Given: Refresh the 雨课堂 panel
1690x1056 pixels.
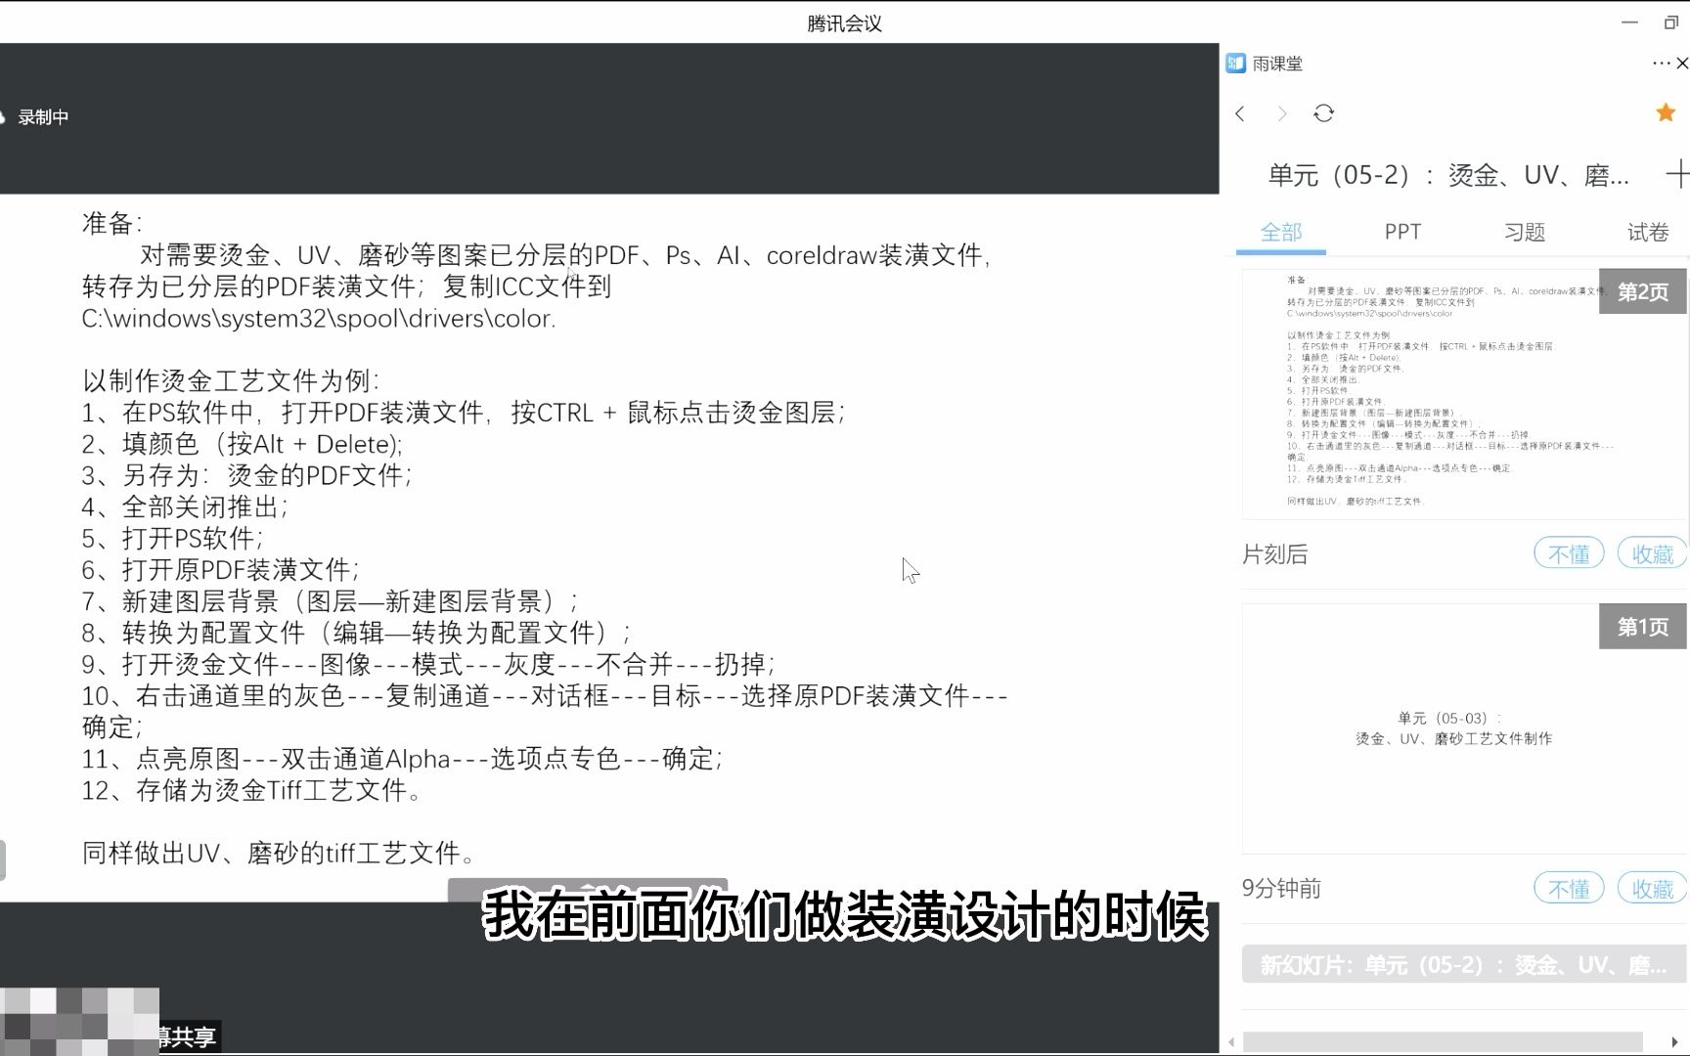Looking at the screenshot, I should tap(1324, 113).
